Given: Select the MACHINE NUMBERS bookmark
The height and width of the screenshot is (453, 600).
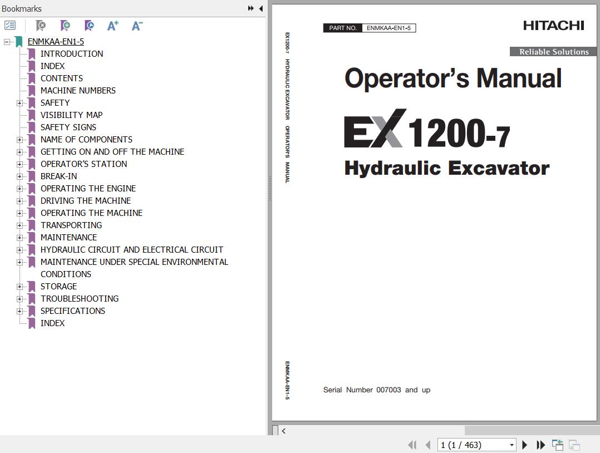Looking at the screenshot, I should pos(78,91).
